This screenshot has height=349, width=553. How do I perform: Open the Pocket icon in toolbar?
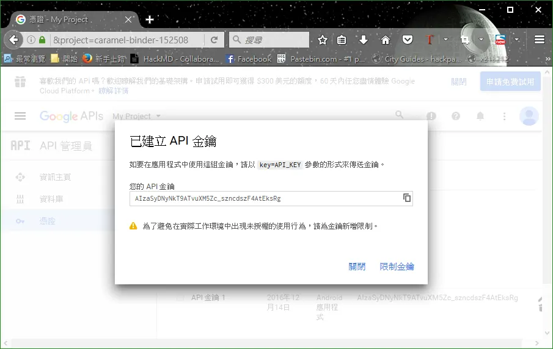tap(408, 40)
